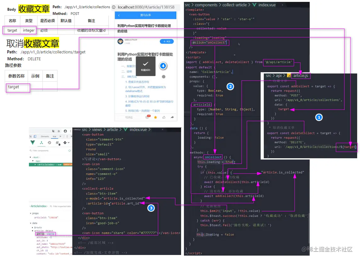Click the JS file icon next to article.js

click(x=289, y=76)
